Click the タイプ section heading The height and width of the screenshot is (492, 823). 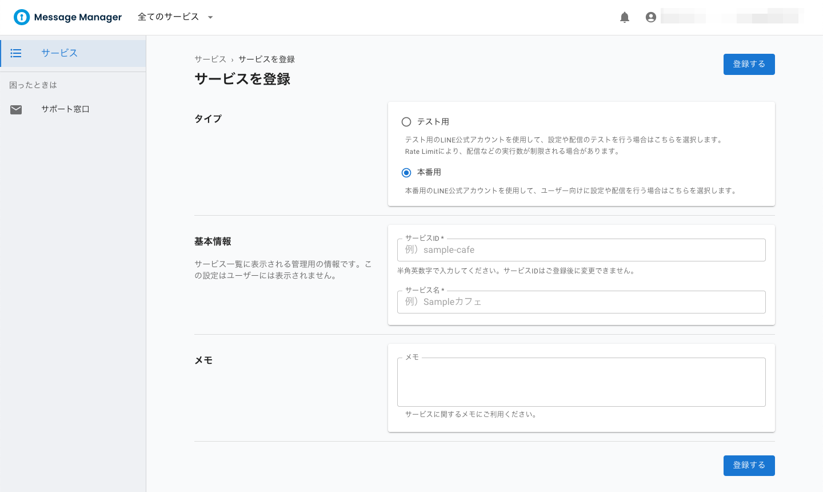click(x=208, y=119)
